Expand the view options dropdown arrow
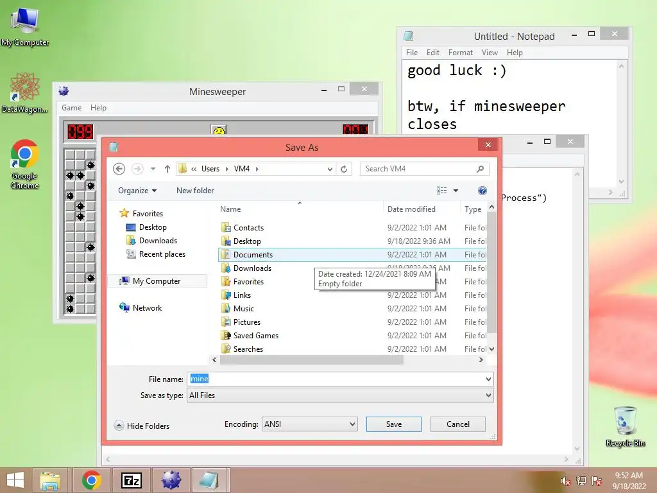The image size is (657, 493). tap(456, 191)
